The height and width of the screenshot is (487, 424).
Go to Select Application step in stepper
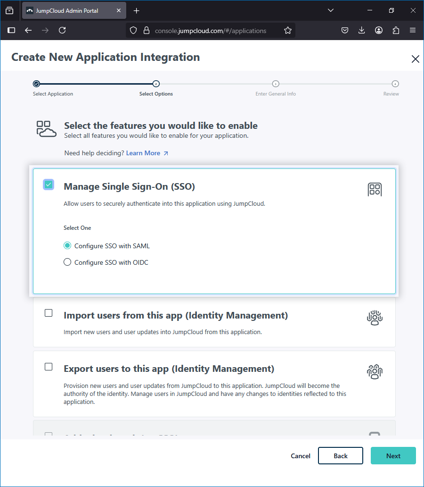pos(36,84)
